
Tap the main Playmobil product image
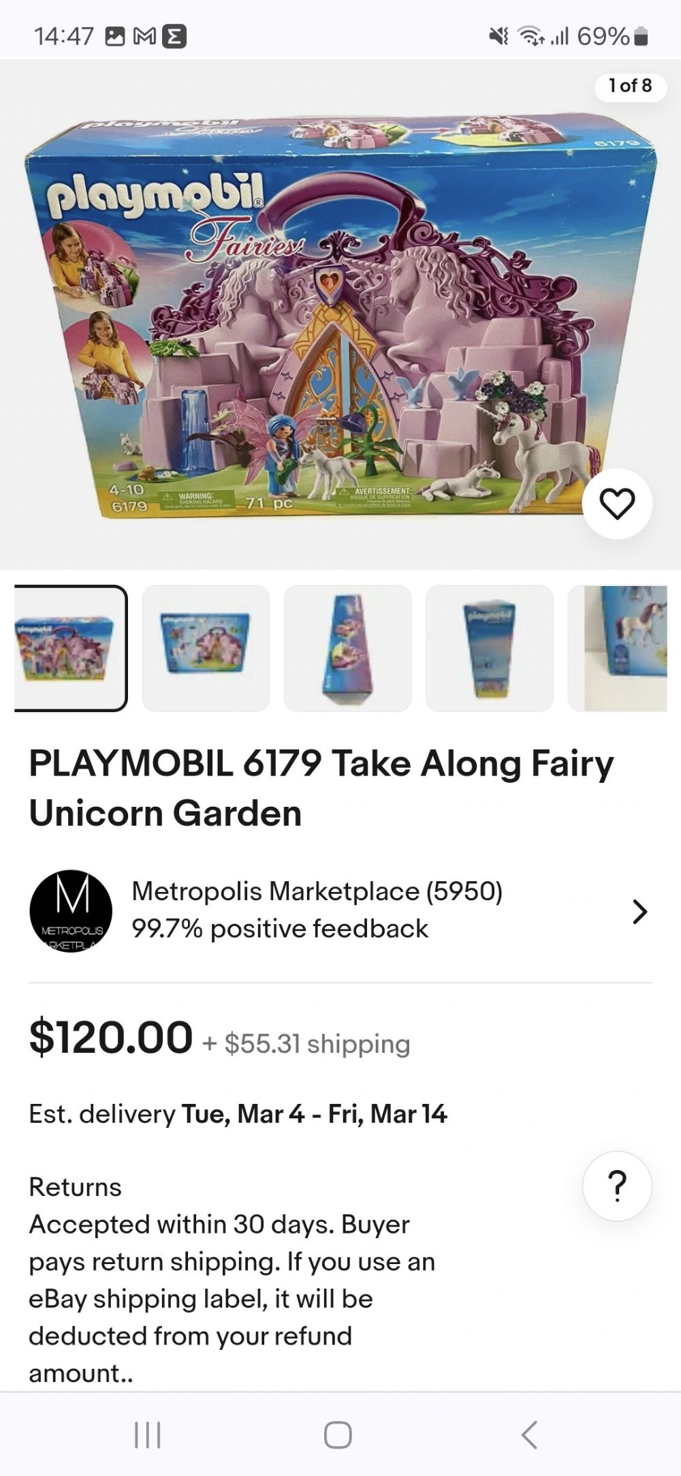pyautogui.click(x=340, y=313)
